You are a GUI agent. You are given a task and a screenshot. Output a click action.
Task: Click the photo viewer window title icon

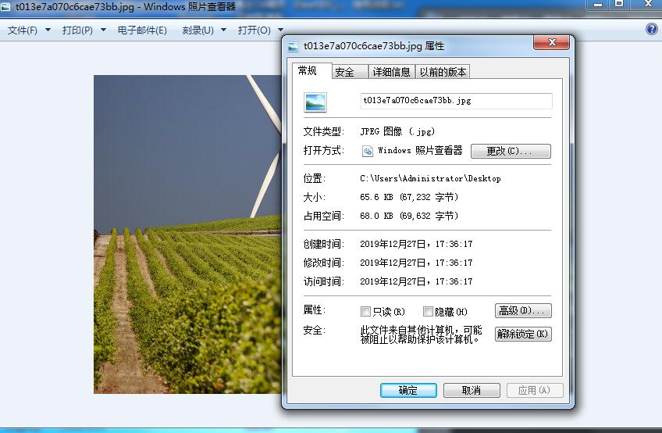7,7
